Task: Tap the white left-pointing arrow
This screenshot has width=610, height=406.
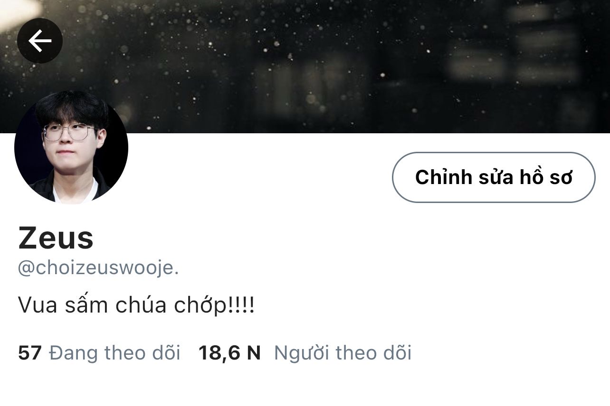Action: (40, 41)
